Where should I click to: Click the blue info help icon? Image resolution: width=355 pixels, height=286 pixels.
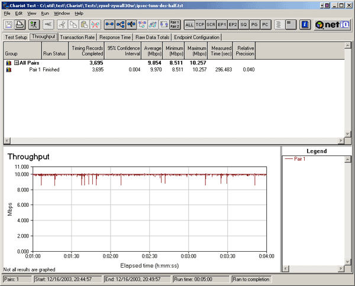305,25
